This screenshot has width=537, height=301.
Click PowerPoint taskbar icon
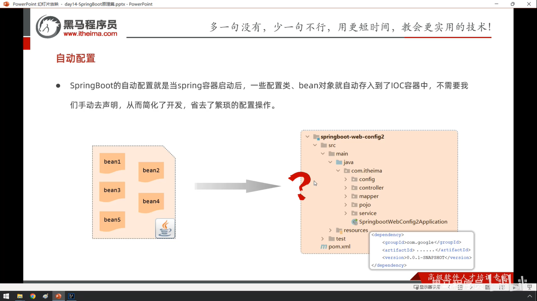(x=59, y=296)
